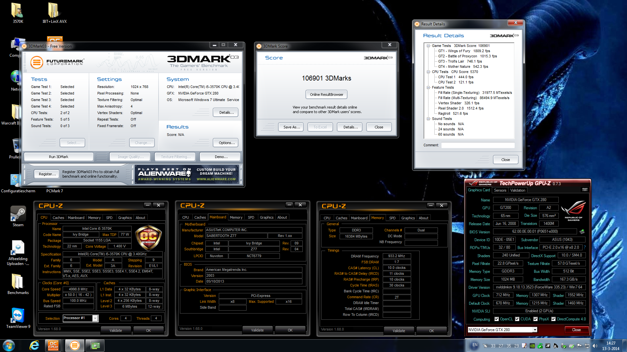
Task: Click Options button under Results
Action: [226, 143]
